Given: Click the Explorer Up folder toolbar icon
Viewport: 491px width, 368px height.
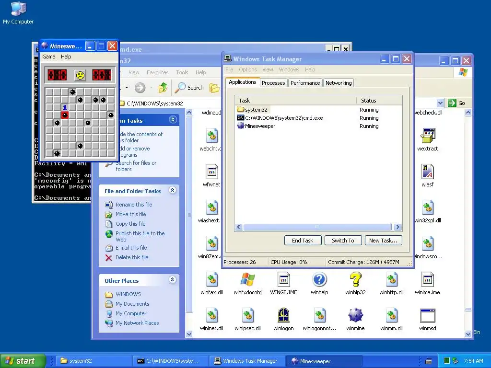Looking at the screenshot, I should pos(163,88).
